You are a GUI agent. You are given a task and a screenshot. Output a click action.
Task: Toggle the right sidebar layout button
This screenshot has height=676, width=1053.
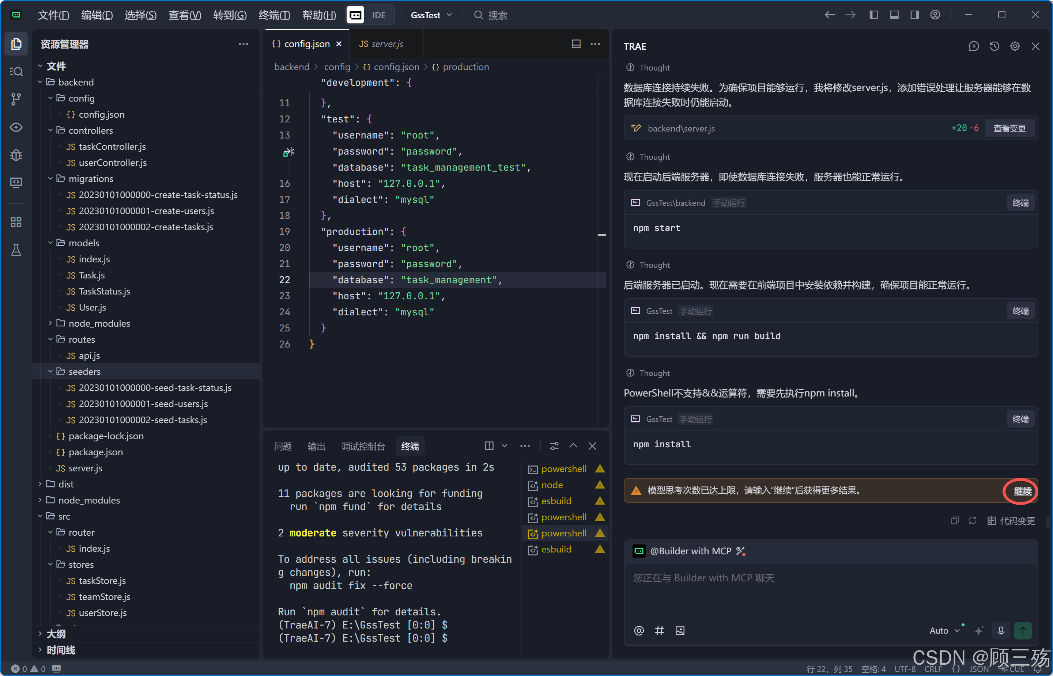coord(915,15)
